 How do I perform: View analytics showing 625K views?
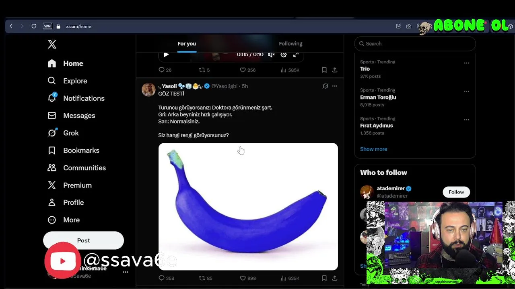coord(290,278)
